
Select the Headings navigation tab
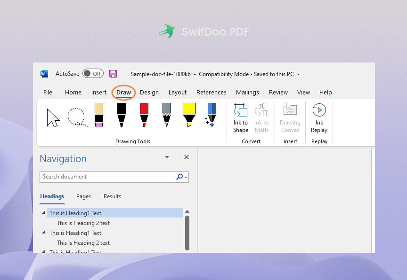52,196
